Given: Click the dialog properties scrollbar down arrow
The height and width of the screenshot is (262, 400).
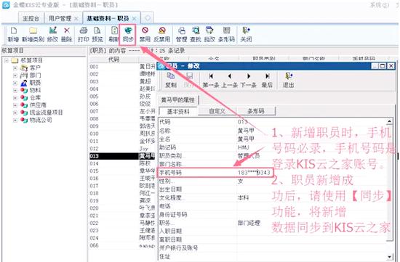Looking at the screenshot, I should pyautogui.click(x=389, y=257).
